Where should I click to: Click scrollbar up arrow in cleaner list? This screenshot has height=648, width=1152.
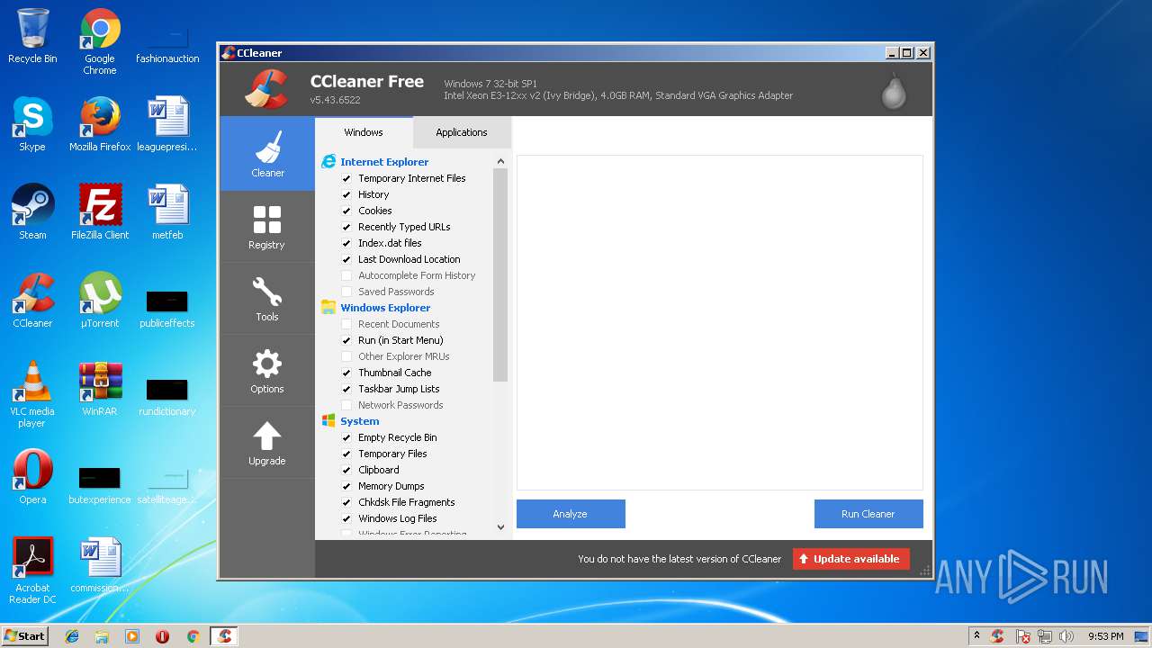(500, 161)
